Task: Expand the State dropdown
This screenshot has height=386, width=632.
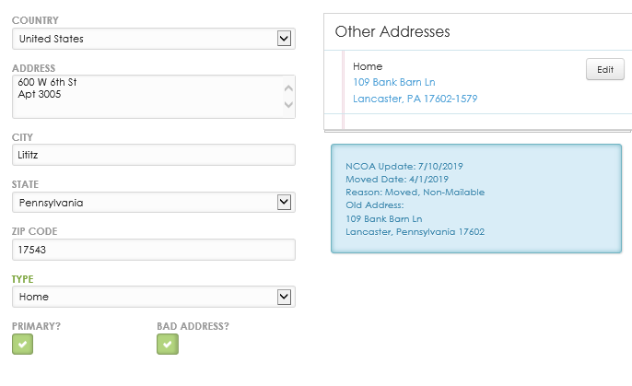Action: pyautogui.click(x=153, y=203)
